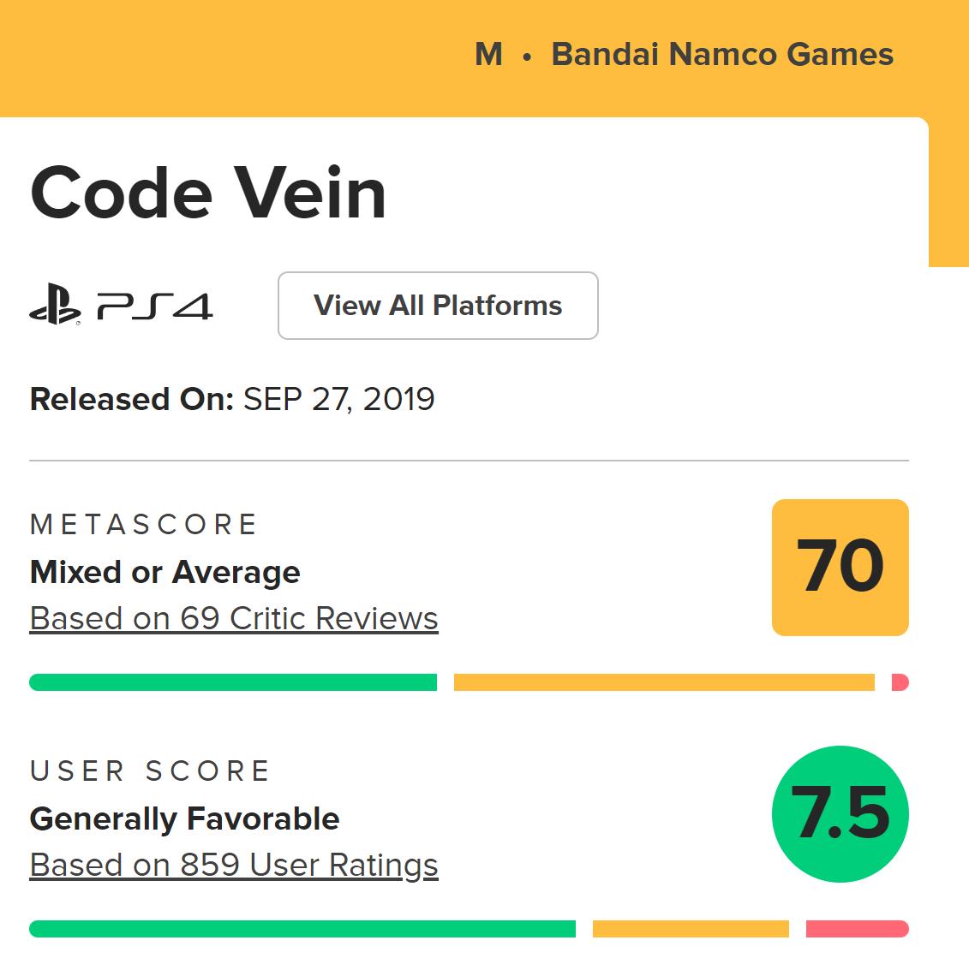Click the yellow Metascore 70 badge
969x970 pixels.
click(840, 567)
